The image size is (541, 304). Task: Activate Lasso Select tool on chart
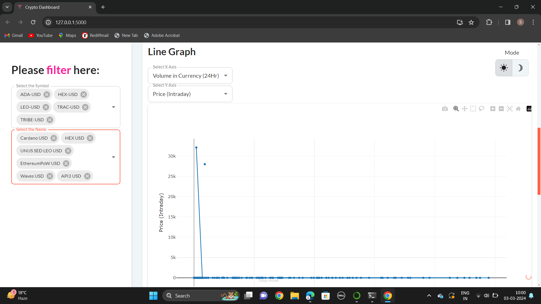click(482, 109)
